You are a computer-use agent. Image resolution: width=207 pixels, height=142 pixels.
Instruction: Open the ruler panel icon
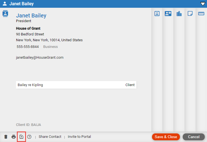(x=201, y=14)
